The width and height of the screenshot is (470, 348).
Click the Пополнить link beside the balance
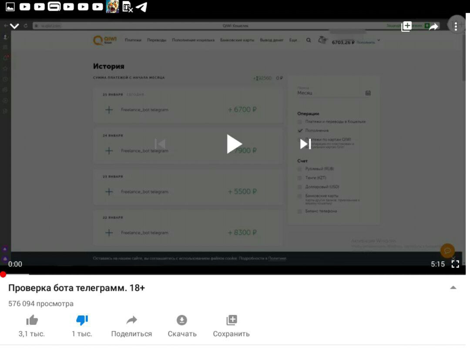point(366,42)
